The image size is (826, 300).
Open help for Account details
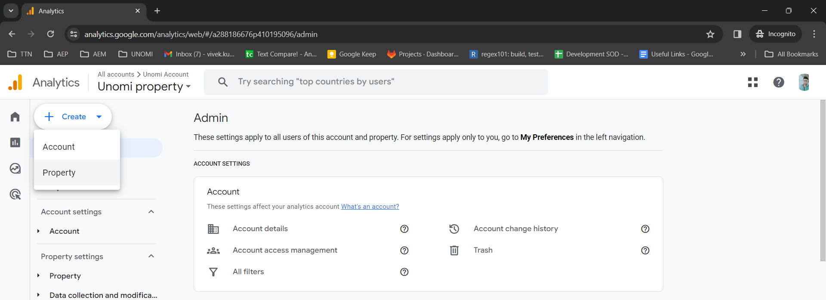404,229
